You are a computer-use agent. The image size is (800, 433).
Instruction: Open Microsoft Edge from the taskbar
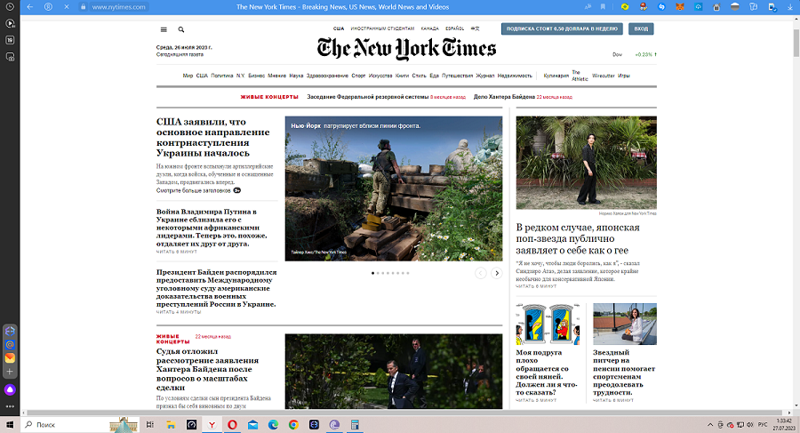click(x=273, y=424)
